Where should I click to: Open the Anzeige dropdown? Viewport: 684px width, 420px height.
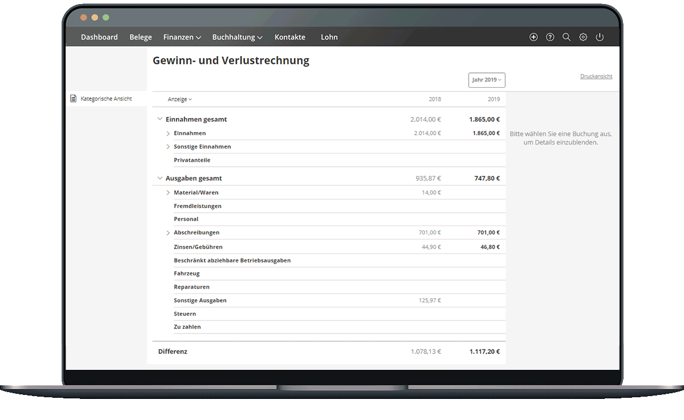pyautogui.click(x=180, y=99)
